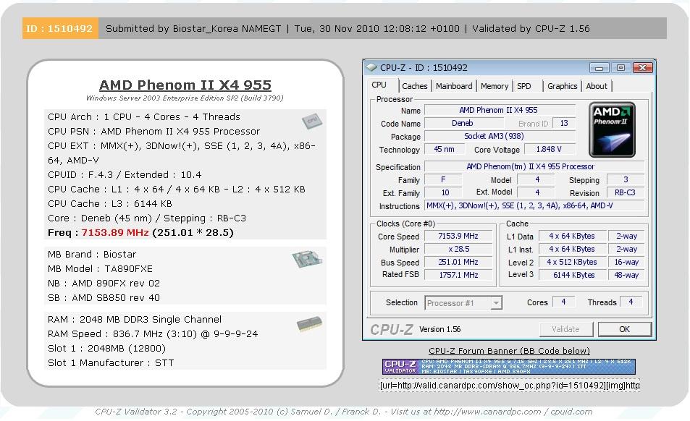Click the Multiplier value x 28.5
Image resolution: width=690 pixels, height=421 pixels.
point(458,249)
